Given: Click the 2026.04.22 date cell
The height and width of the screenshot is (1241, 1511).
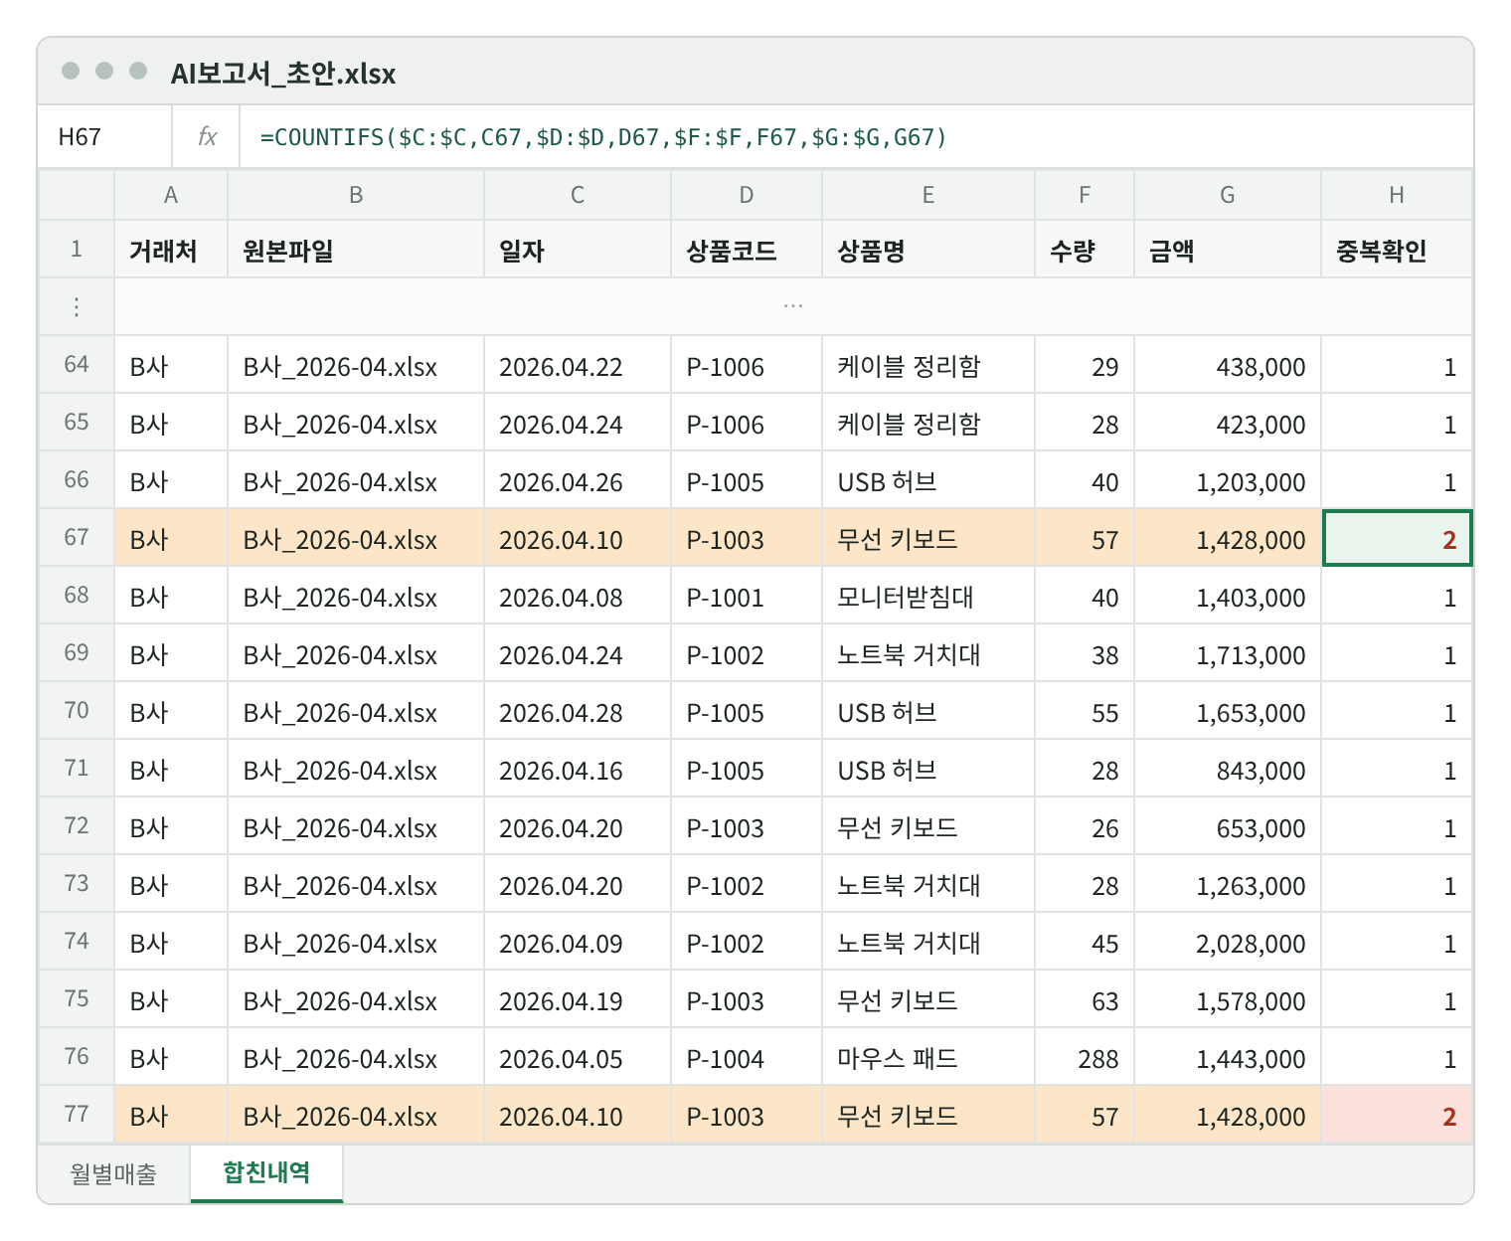Looking at the screenshot, I should pyautogui.click(x=578, y=365).
